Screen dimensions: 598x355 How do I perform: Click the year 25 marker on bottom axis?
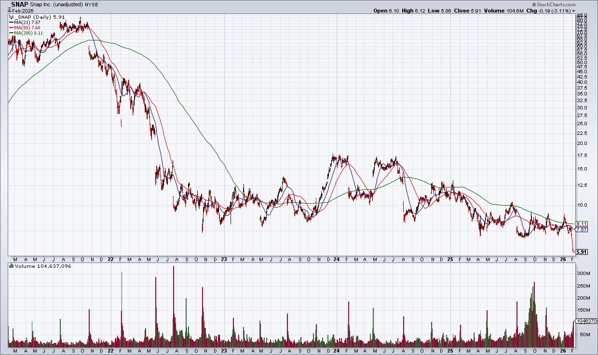(x=449, y=259)
